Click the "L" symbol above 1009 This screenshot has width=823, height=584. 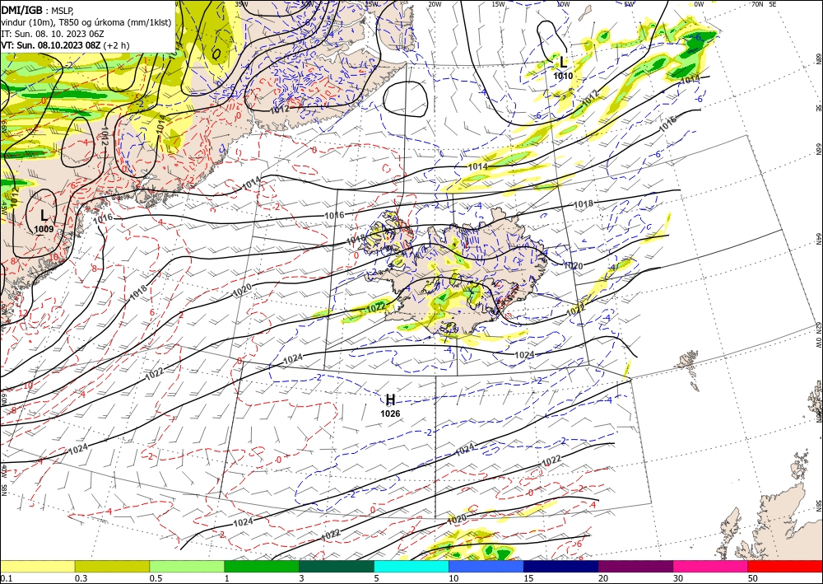[x=44, y=215]
